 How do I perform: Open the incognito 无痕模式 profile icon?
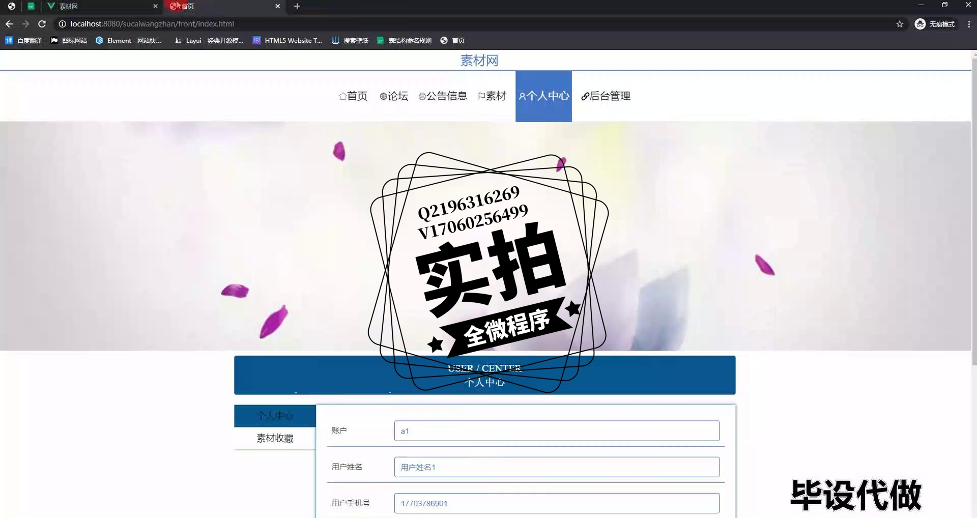click(935, 24)
